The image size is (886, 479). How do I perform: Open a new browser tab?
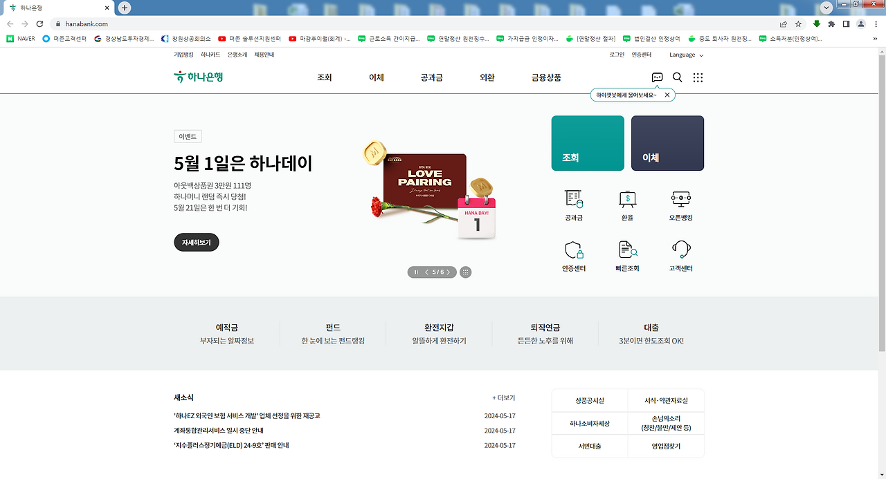click(125, 8)
